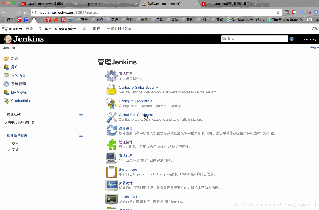Click the system information computer icon
The image size is (319, 210).
pos(111,158)
